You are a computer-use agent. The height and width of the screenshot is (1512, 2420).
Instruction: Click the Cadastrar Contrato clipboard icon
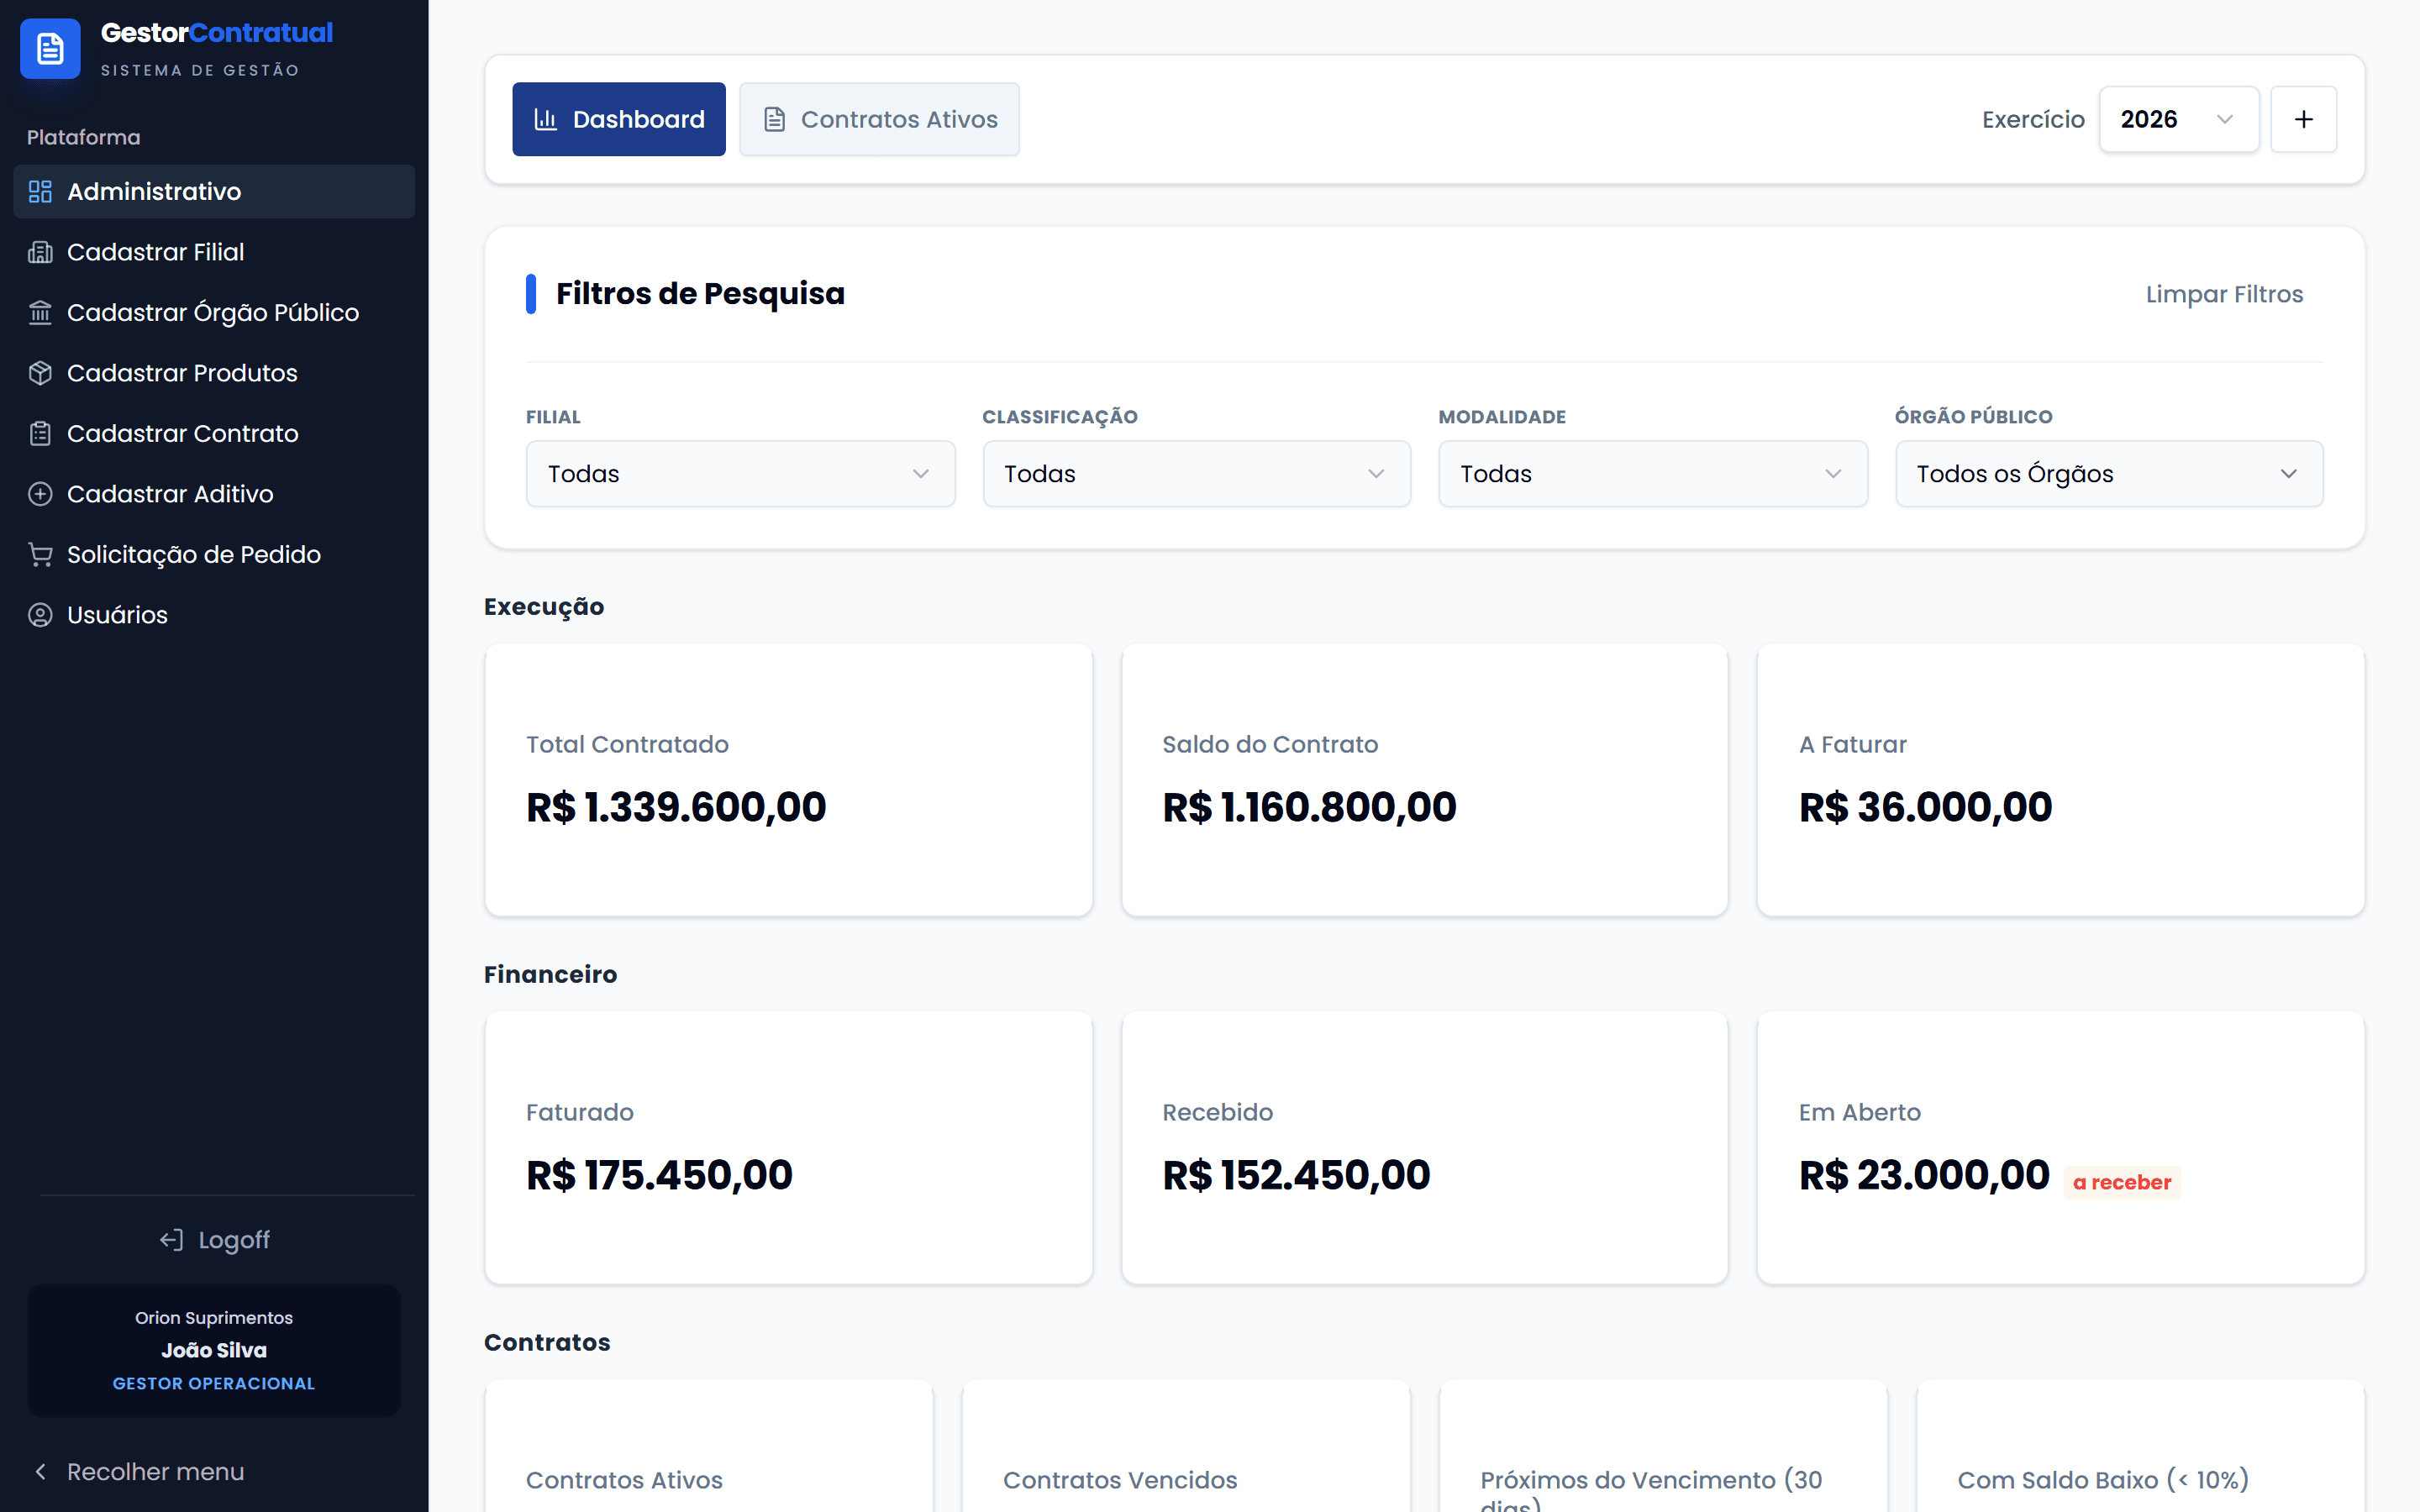point(40,433)
